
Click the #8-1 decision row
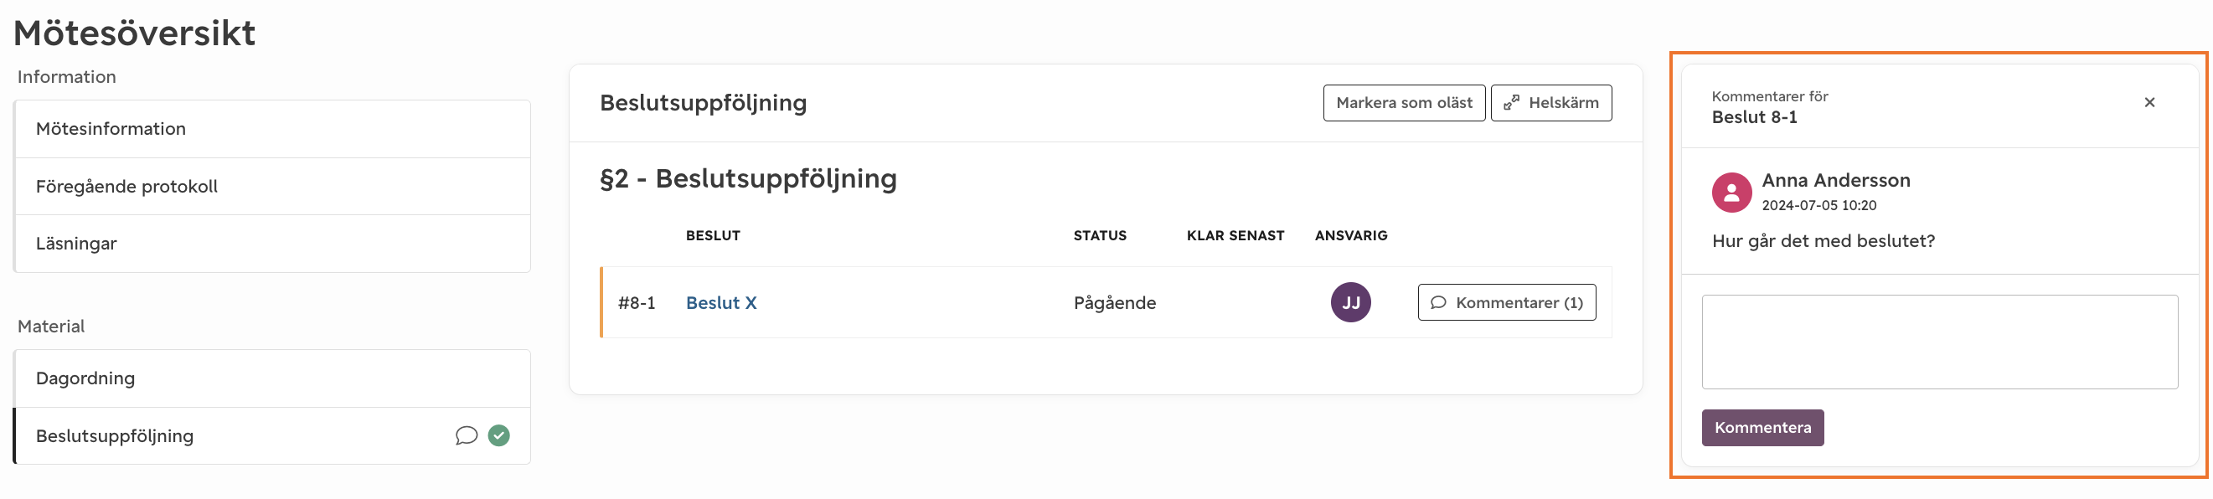pos(1106,302)
